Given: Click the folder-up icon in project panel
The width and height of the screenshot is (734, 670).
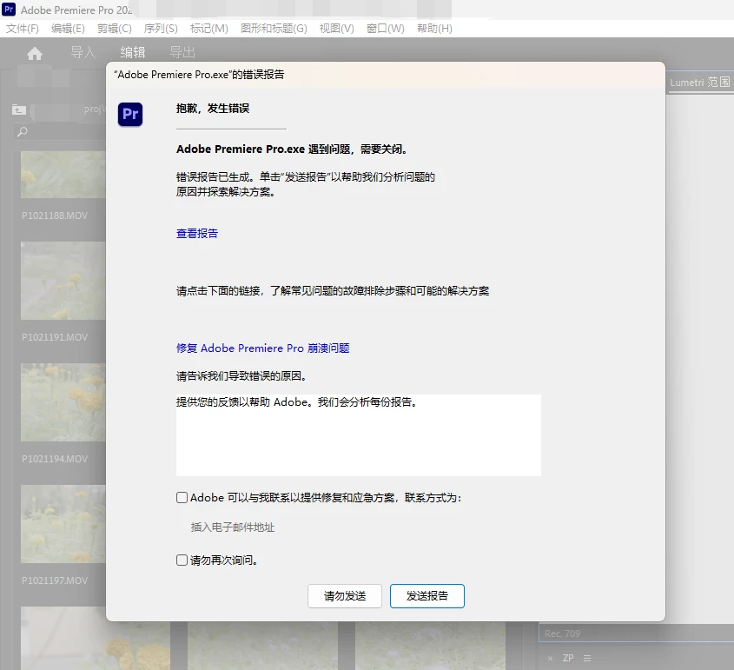Looking at the screenshot, I should [19, 109].
